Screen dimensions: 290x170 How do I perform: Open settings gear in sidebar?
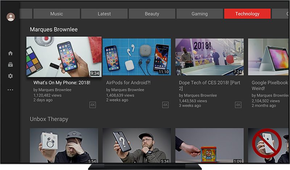[11, 76]
